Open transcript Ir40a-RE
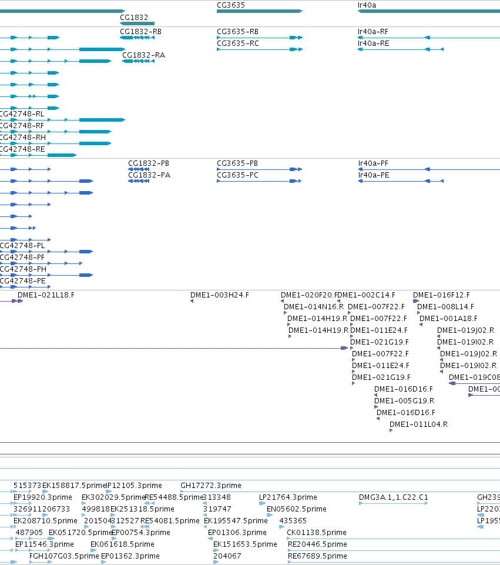 373,44
